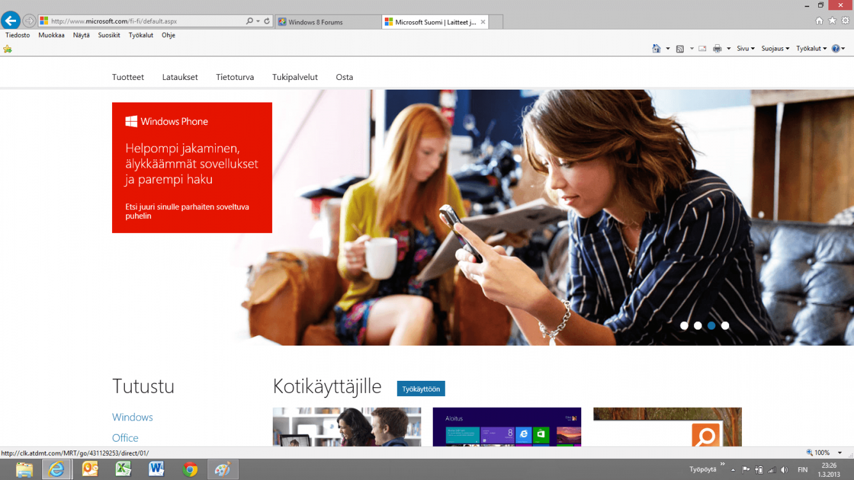This screenshot has height=480, width=854.
Task: Select the third blue carousel dot
Action: tap(711, 326)
